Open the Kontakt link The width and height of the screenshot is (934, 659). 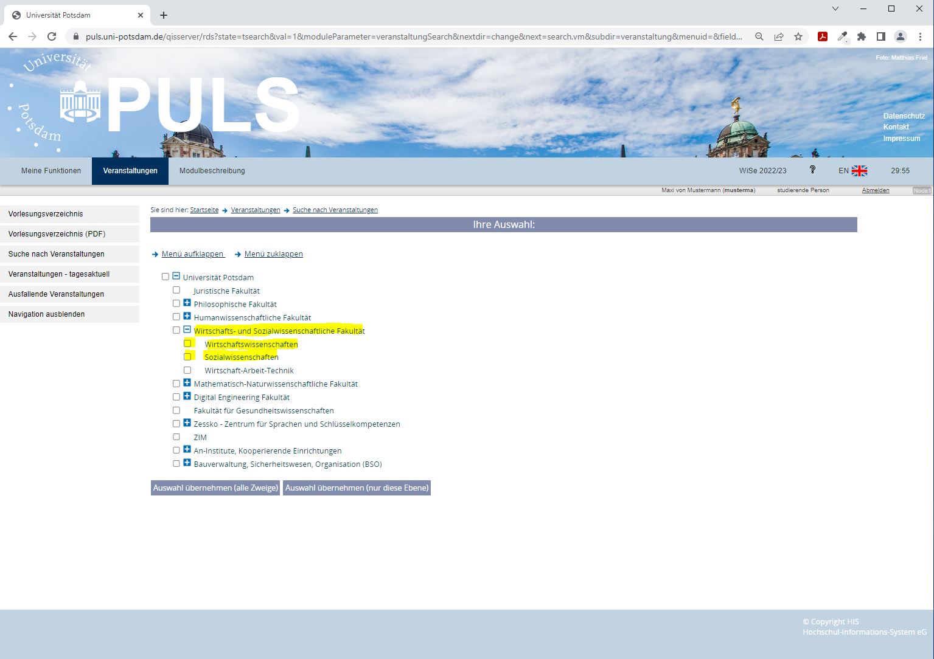pos(896,127)
